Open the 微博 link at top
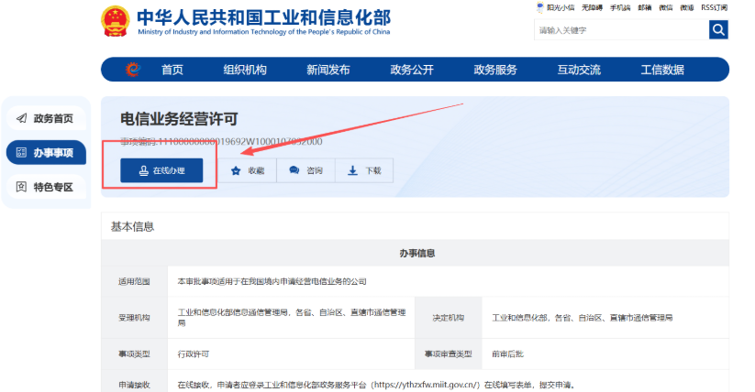The height and width of the screenshot is (392, 755). tap(687, 7)
